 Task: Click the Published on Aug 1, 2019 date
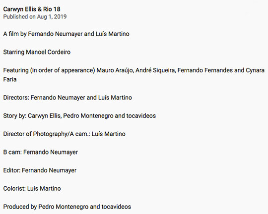[35, 17]
